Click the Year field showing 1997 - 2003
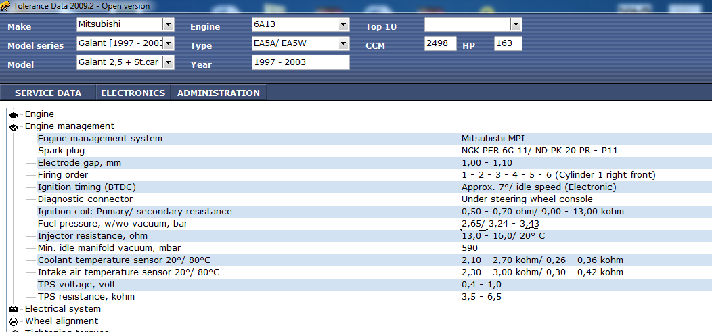Screen dimensions: 712x332 [301, 62]
